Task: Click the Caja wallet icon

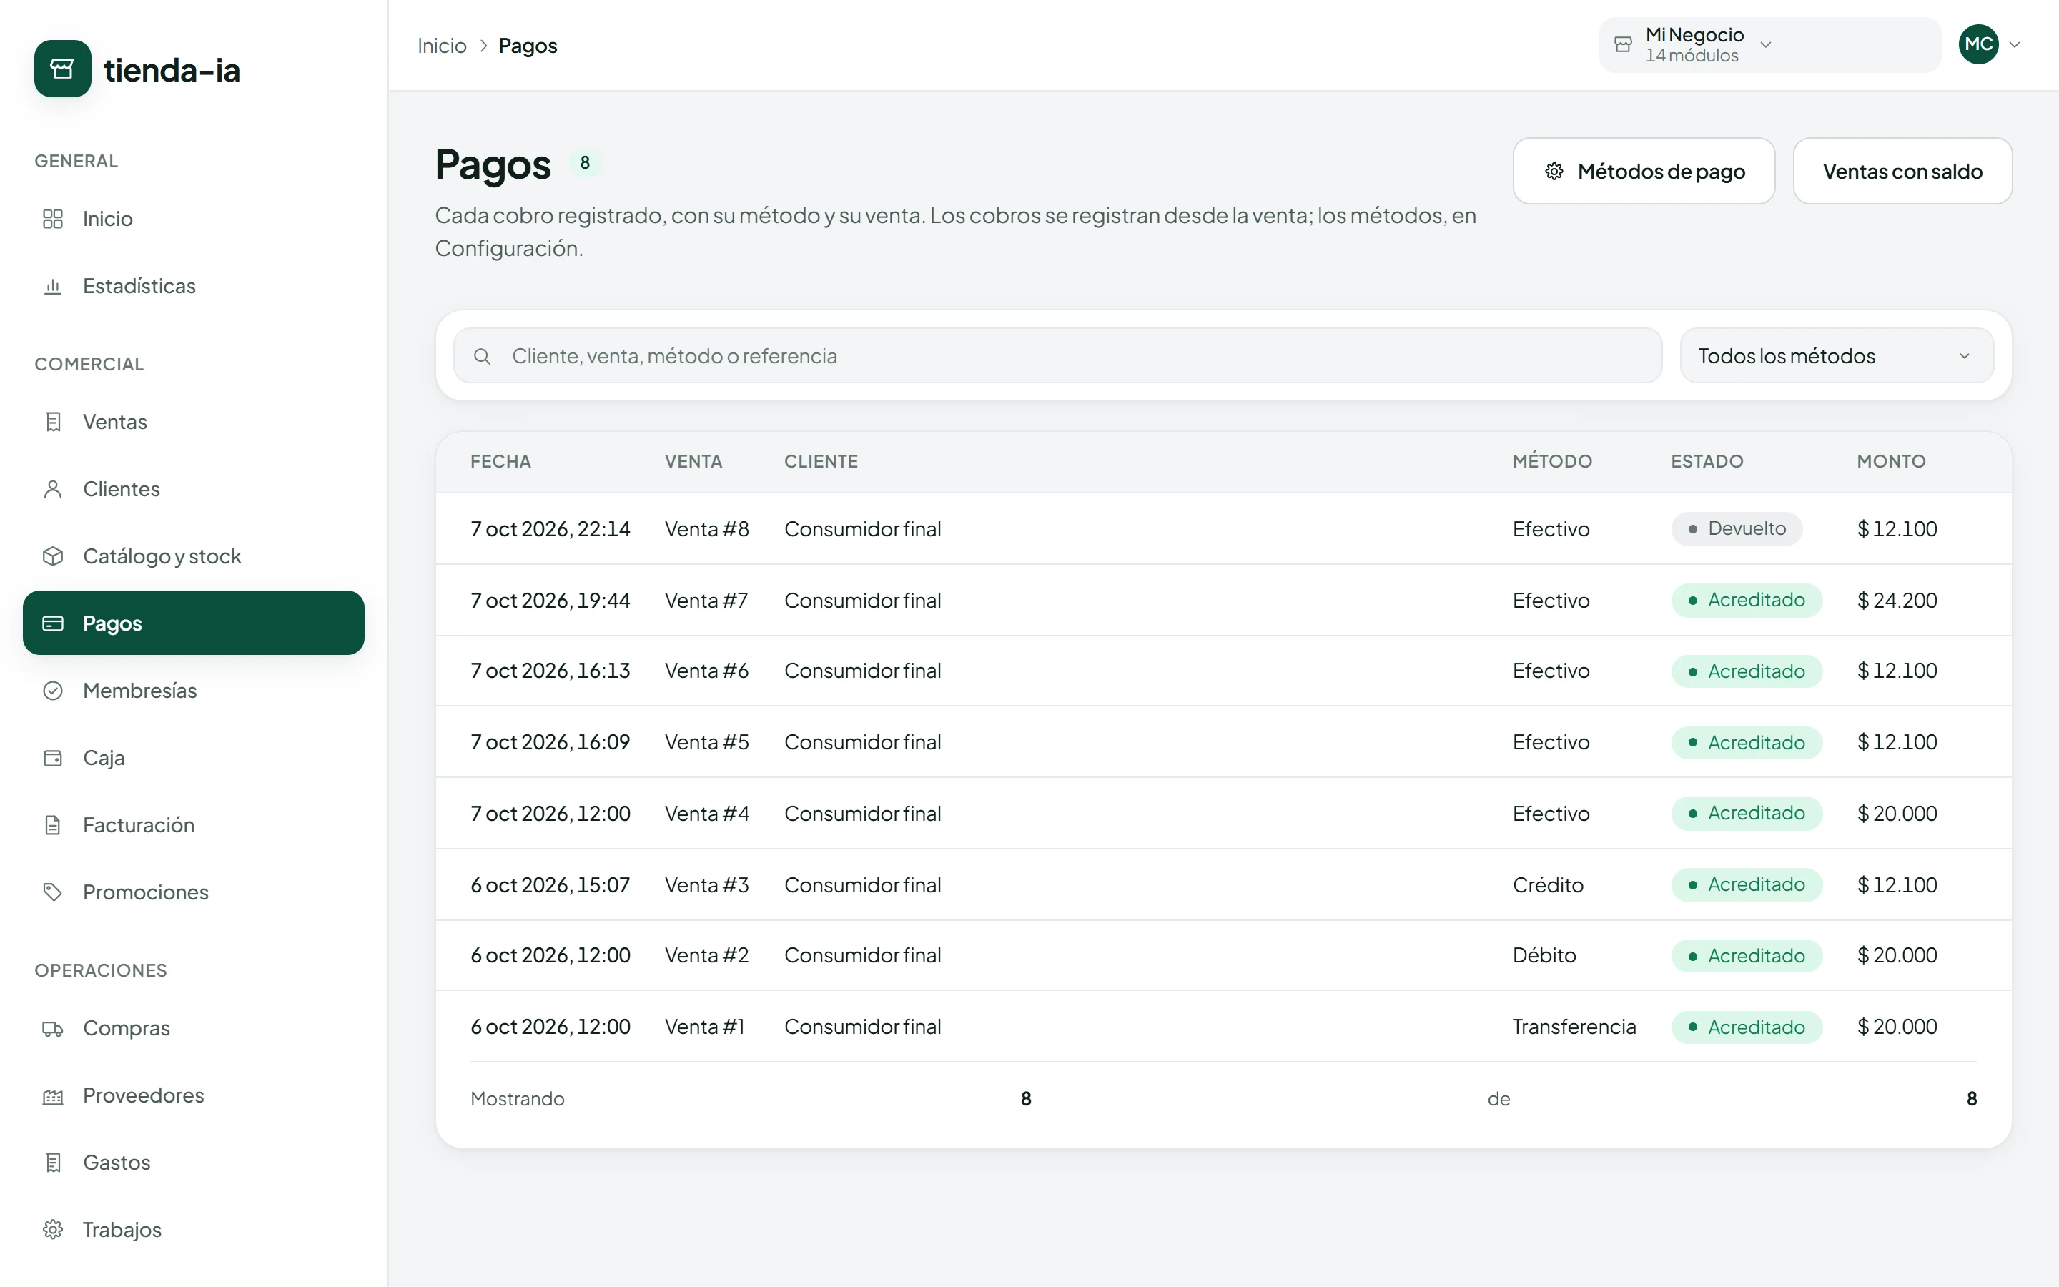Action: (x=53, y=758)
